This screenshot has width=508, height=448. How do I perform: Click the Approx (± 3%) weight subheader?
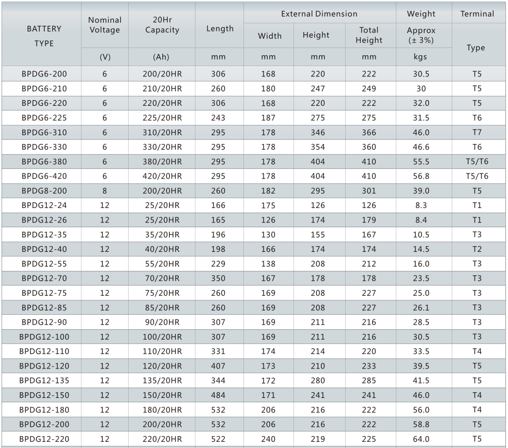(x=421, y=35)
